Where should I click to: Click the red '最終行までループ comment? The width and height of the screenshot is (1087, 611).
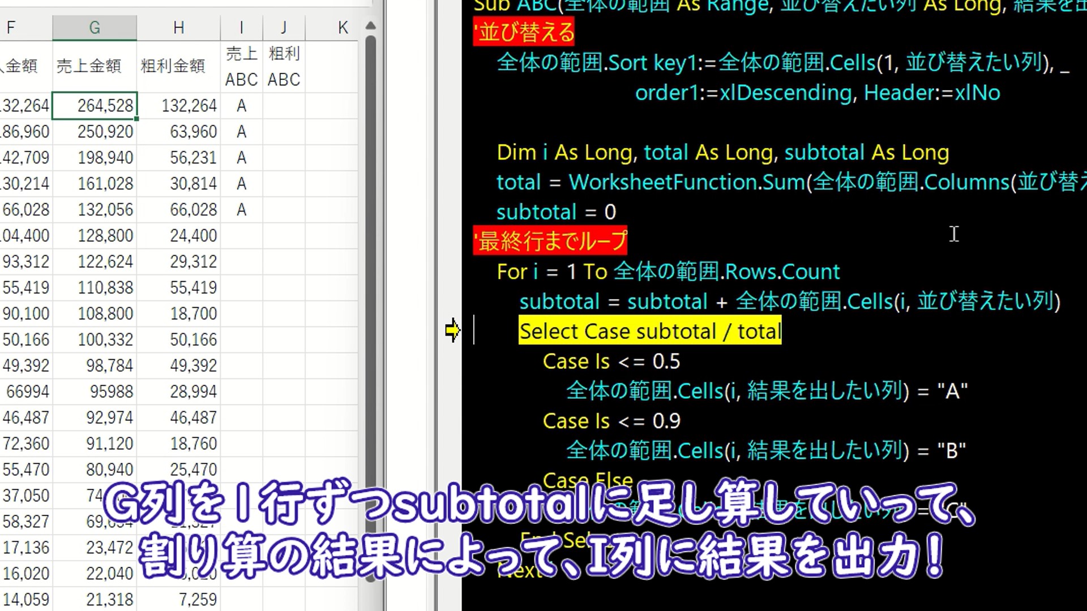550,242
